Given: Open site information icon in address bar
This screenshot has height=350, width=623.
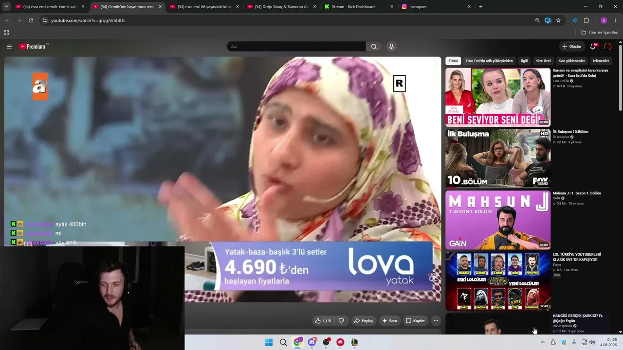Looking at the screenshot, I should (x=44, y=20).
